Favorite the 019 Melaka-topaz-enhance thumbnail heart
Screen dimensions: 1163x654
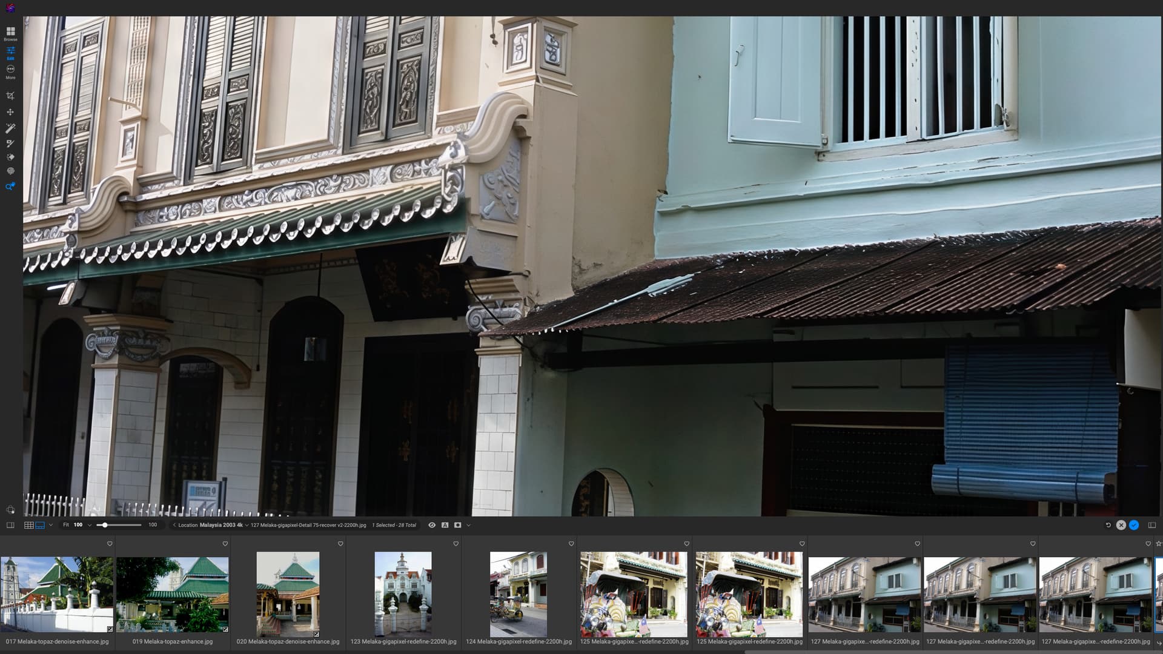point(225,544)
